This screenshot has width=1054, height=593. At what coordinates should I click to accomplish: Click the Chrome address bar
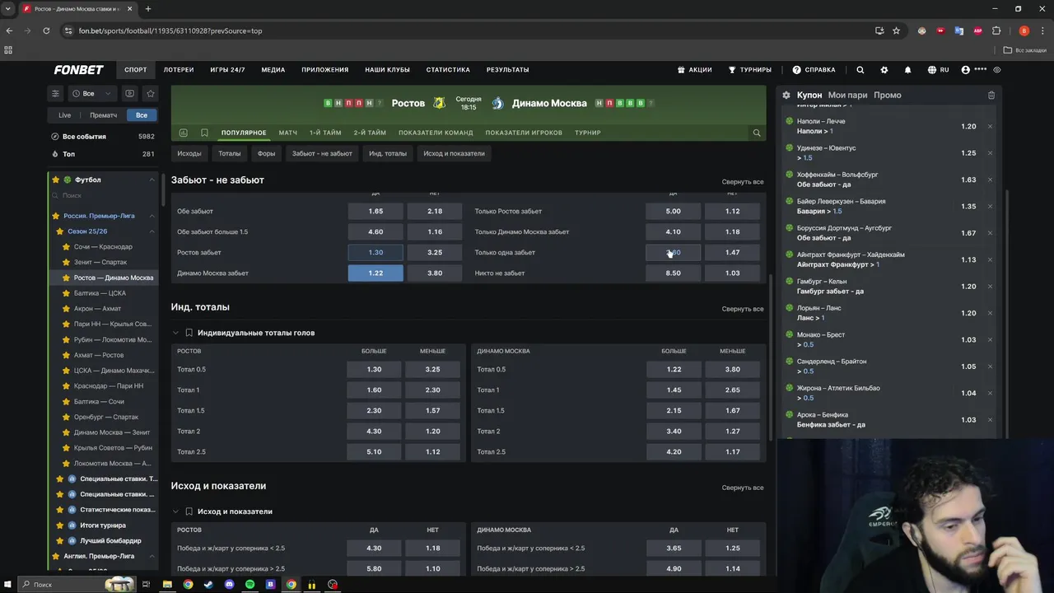[x=469, y=30]
